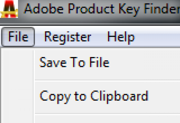Switch from the File menu to Help
The image size is (180, 123).
[121, 37]
